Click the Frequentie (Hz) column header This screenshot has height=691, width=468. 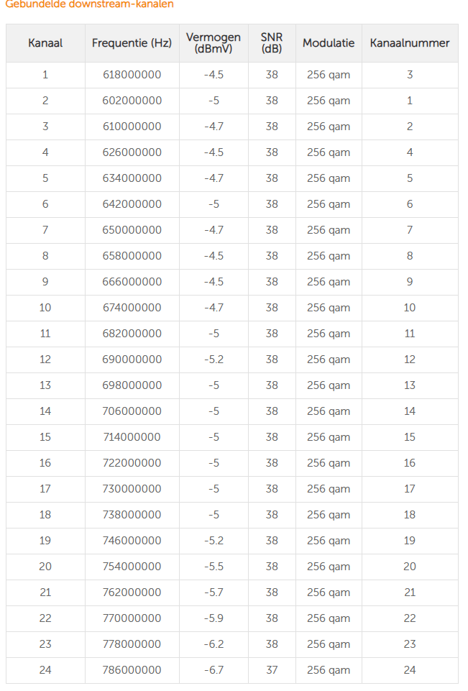tap(132, 43)
